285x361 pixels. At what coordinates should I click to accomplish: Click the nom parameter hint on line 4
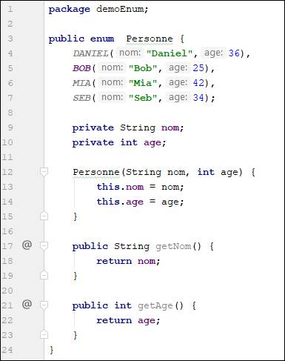(x=130, y=53)
